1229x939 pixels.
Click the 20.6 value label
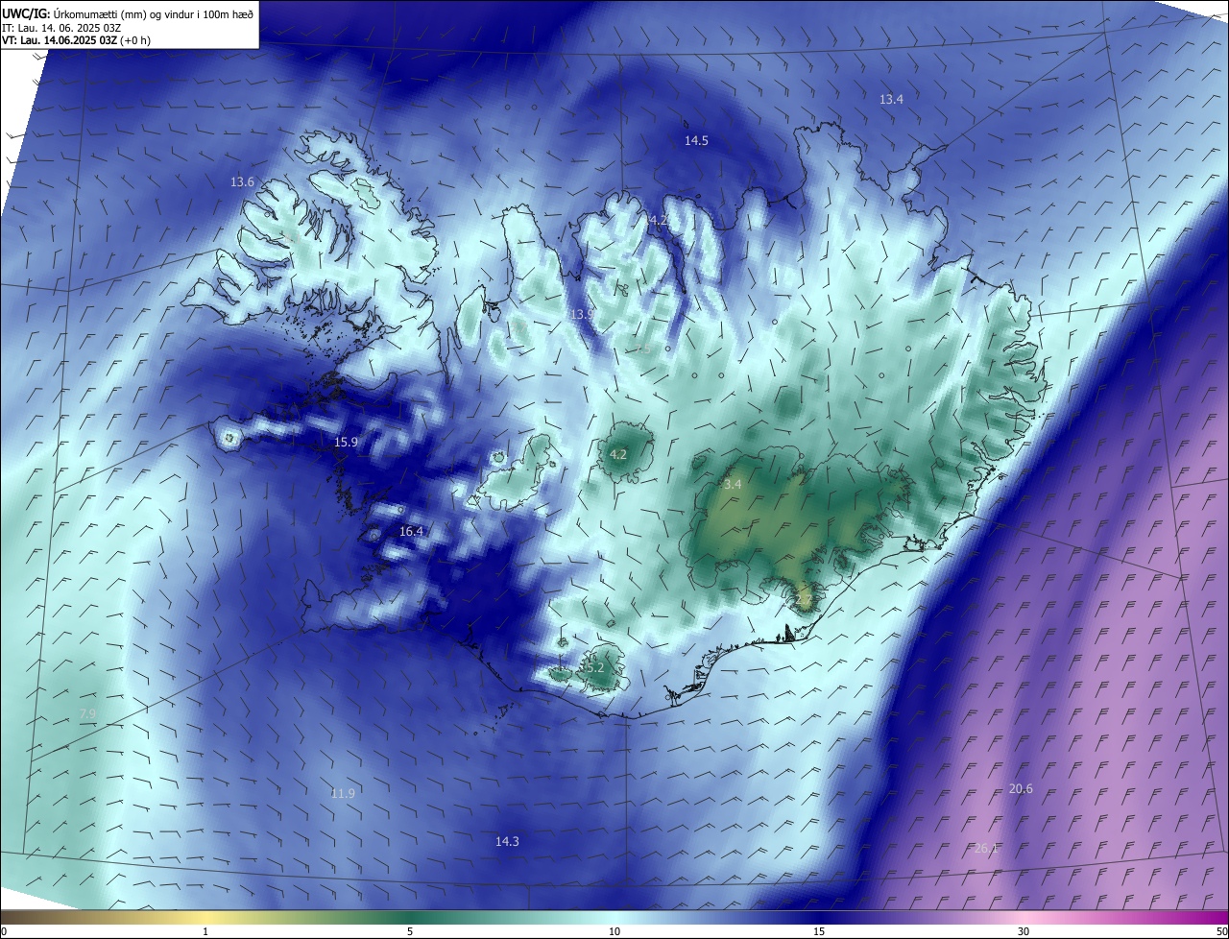tap(1021, 788)
